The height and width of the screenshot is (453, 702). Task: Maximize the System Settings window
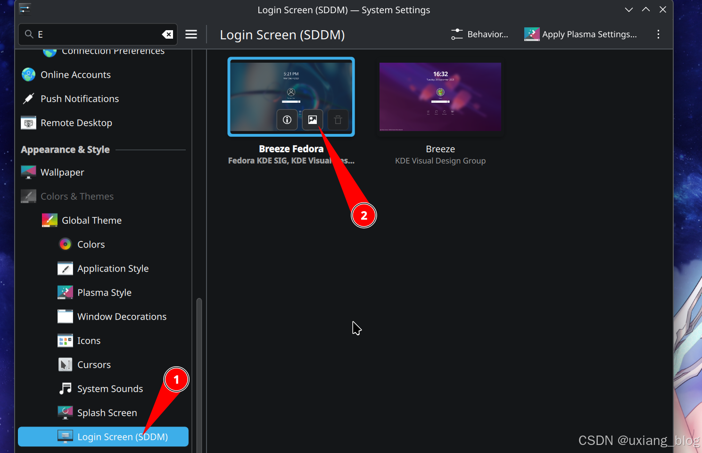[x=646, y=9]
